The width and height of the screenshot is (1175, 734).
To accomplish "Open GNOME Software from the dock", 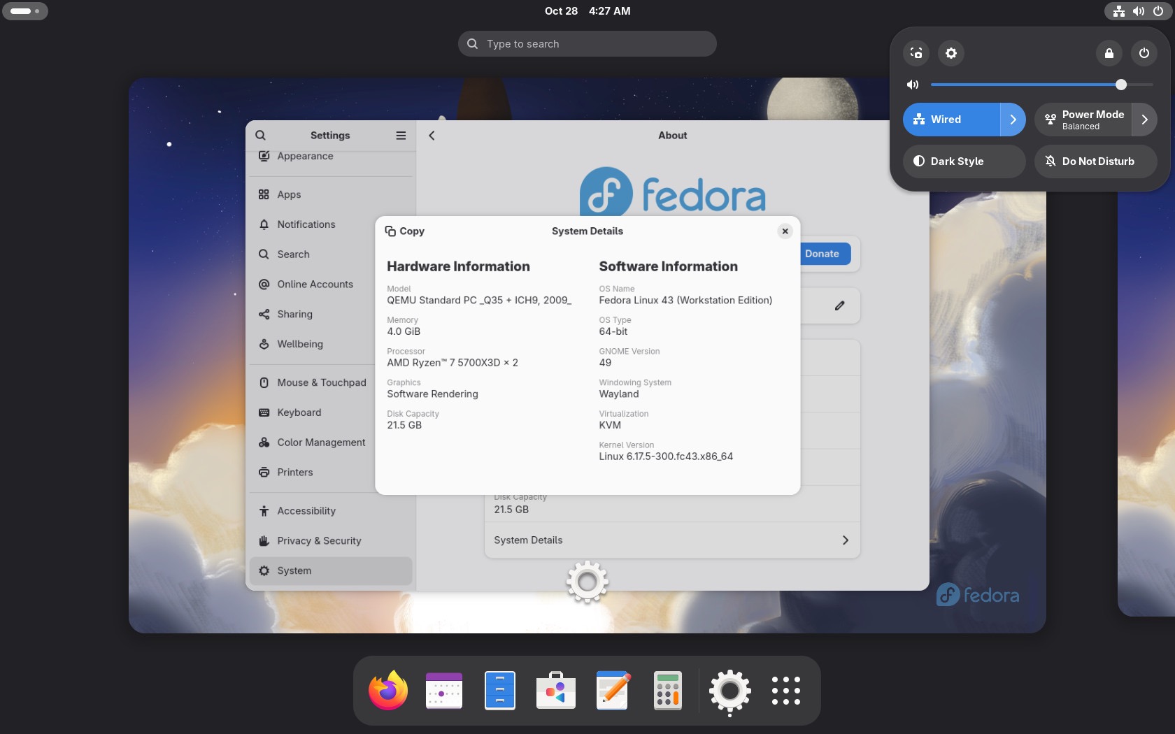I will pyautogui.click(x=555, y=691).
